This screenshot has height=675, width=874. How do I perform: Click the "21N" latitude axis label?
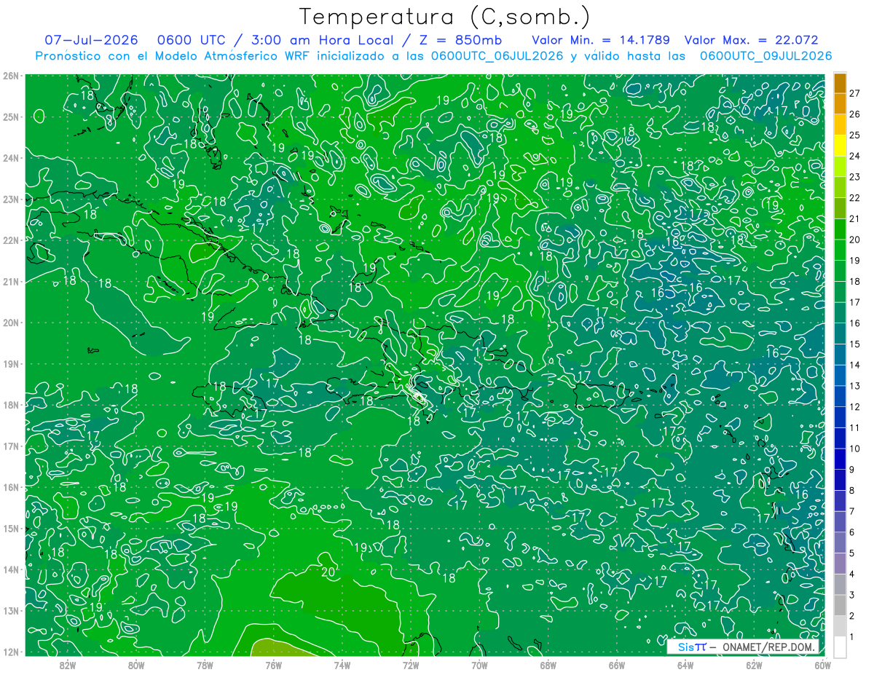tap(10, 282)
